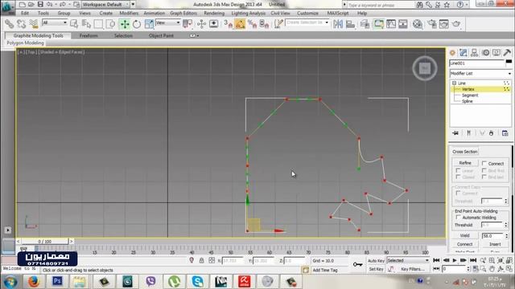This screenshot has height=289, width=515.
Task: Collapse the Line tree in modifier stack
Action: point(454,83)
